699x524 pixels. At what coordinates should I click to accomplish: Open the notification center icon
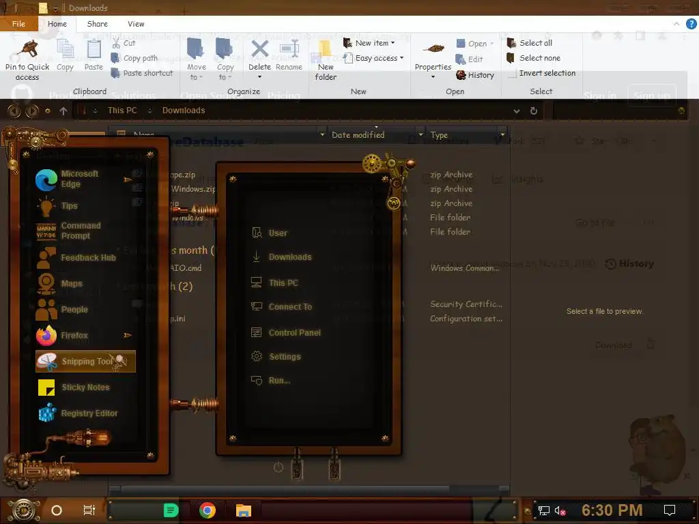(x=670, y=510)
